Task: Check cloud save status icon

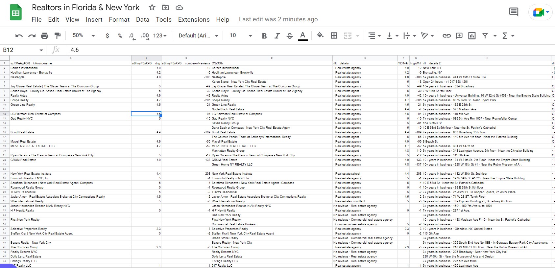Action: click(x=179, y=7)
